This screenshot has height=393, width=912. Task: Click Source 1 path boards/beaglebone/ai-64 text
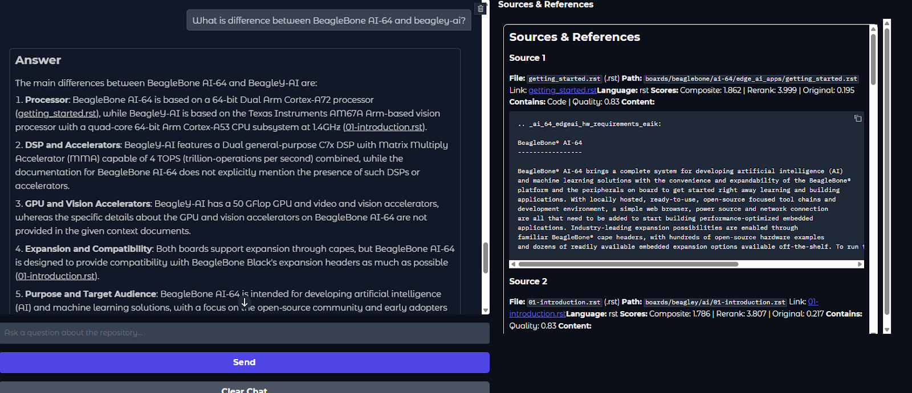pyautogui.click(x=751, y=78)
